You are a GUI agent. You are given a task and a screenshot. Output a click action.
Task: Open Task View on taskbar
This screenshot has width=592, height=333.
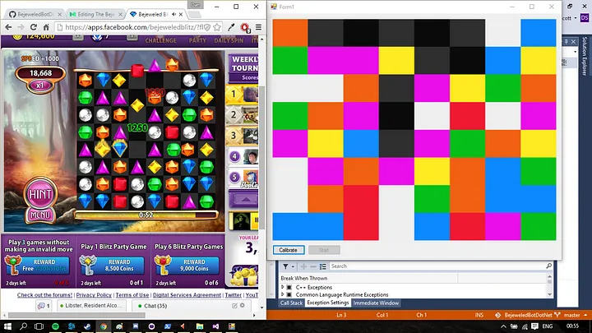point(39,326)
